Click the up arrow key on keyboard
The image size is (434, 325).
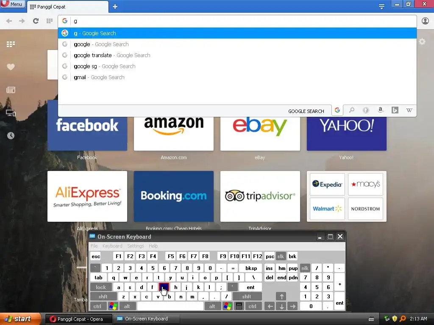click(x=281, y=297)
